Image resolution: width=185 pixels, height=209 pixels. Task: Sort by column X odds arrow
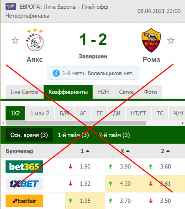tap(128, 151)
